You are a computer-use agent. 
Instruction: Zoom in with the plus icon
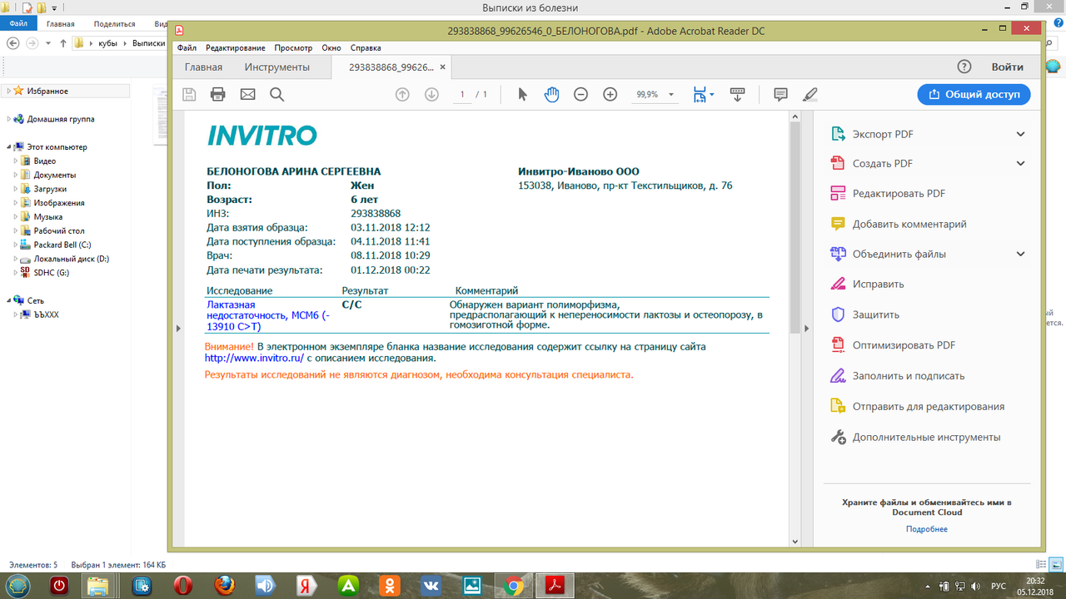click(x=610, y=94)
